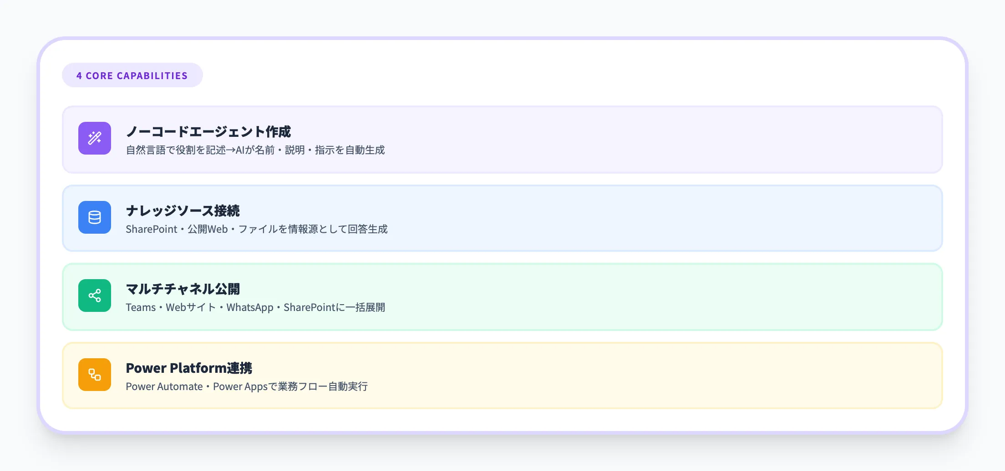Open the ナレッジソース接続 heading
This screenshot has height=471, width=1005.
(183, 211)
